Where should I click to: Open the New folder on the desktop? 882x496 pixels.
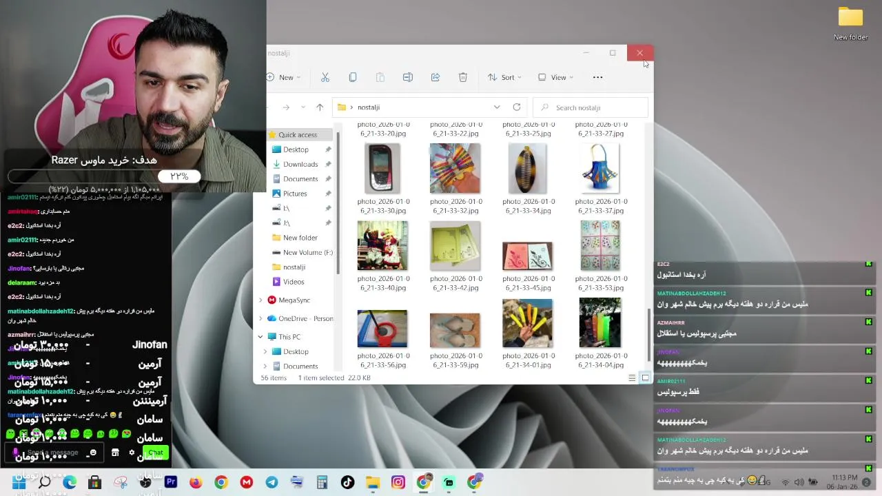850,24
